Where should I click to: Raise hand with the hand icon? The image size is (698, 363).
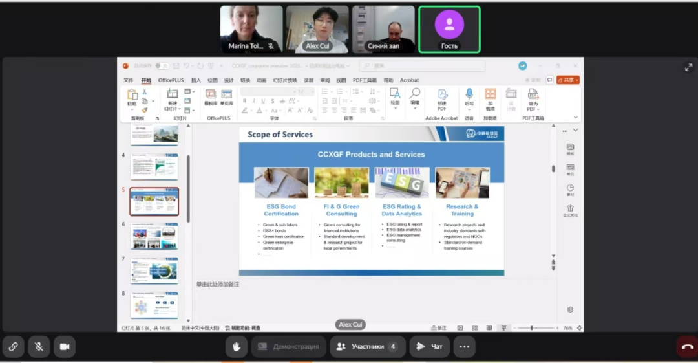tap(237, 347)
